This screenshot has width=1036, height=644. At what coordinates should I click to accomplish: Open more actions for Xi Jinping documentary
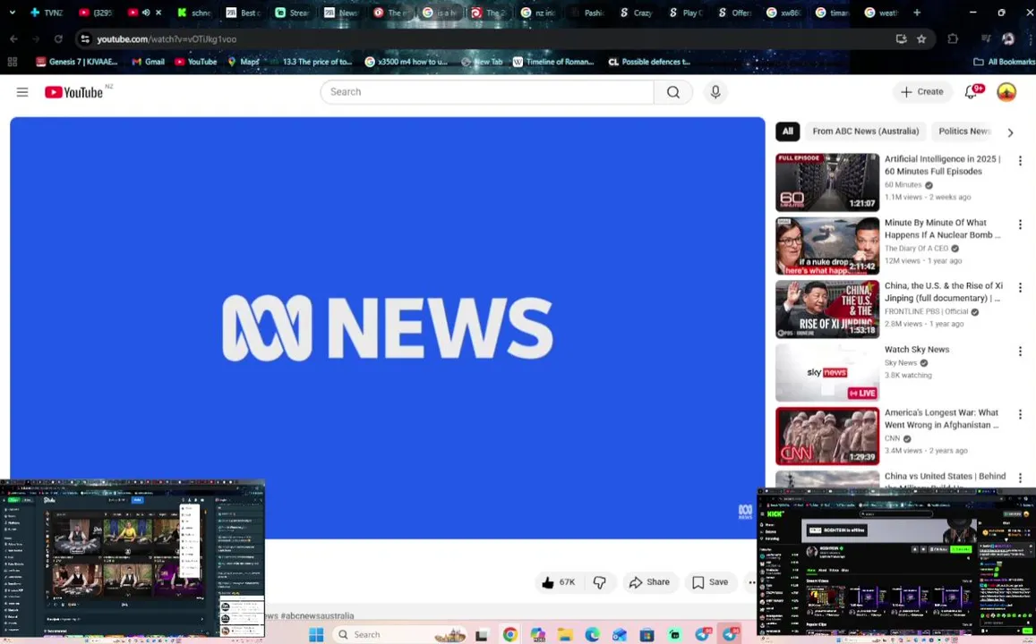click(1020, 288)
